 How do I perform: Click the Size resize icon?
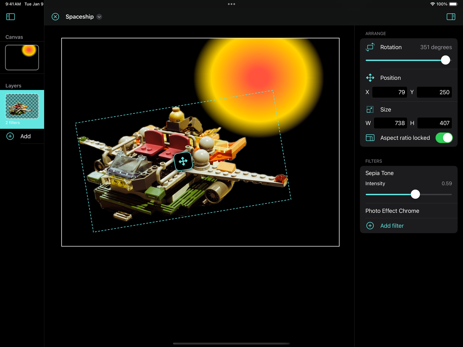pyautogui.click(x=370, y=109)
